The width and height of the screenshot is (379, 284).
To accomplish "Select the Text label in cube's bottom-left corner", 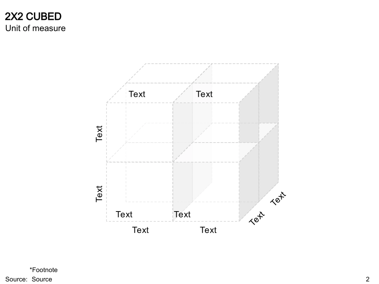I will coord(124,215).
